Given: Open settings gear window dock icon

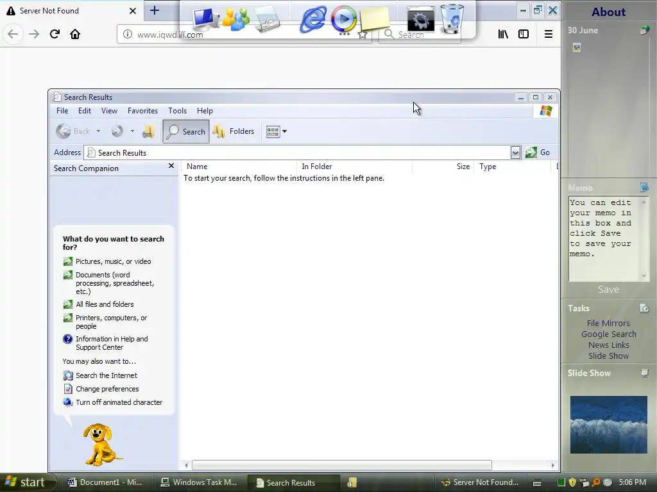Looking at the screenshot, I should pos(421,19).
